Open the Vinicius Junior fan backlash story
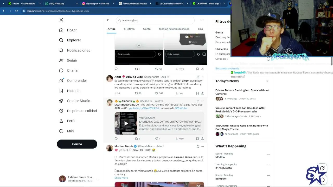The image size is (333, 187). 240,110
